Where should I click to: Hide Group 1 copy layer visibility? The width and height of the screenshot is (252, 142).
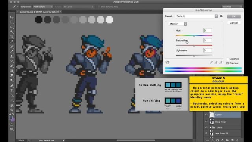206,122
